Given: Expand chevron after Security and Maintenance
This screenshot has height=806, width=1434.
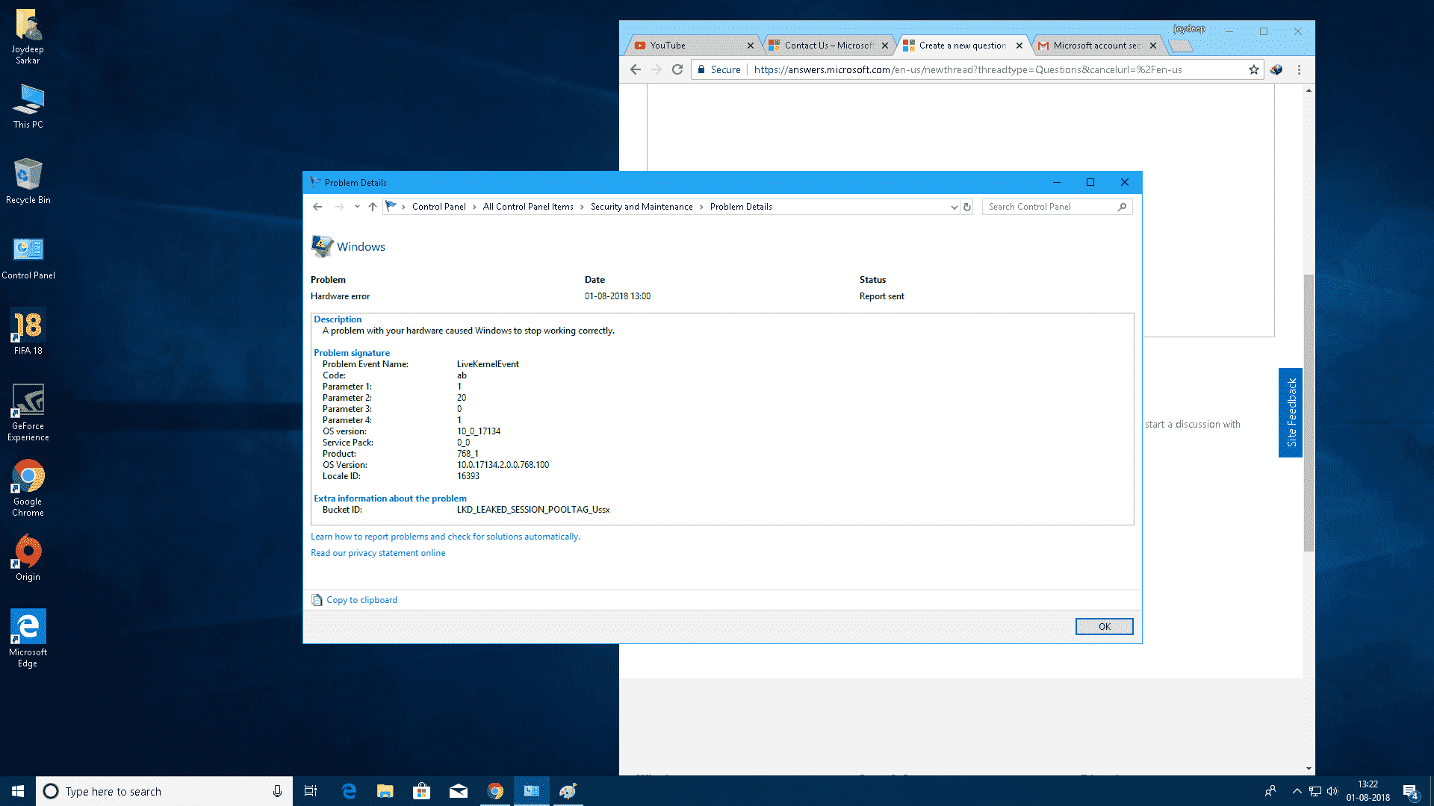Looking at the screenshot, I should coord(701,207).
